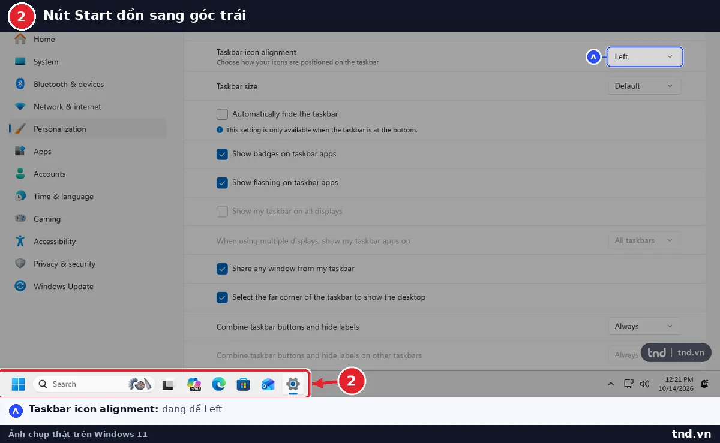Open Privacy & security settings
The image size is (720, 443).
[x=88, y=264]
